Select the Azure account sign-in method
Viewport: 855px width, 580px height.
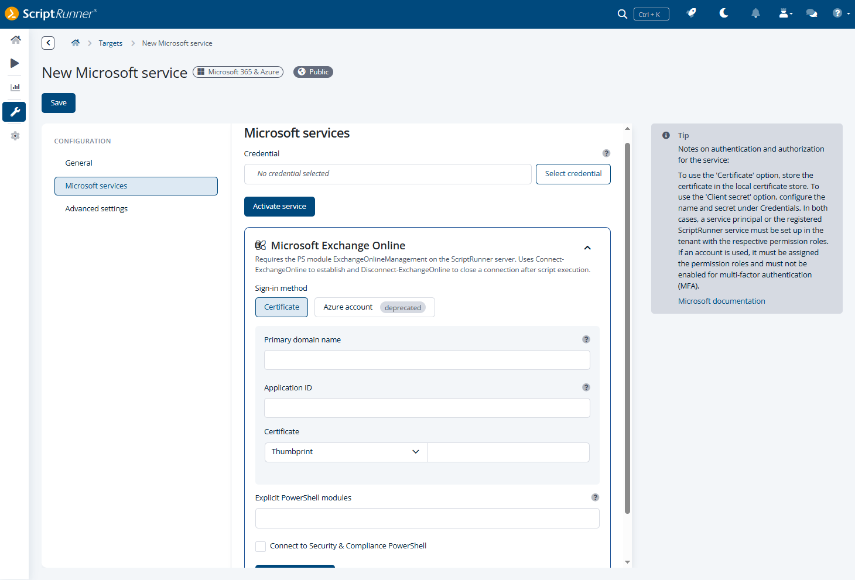click(375, 307)
